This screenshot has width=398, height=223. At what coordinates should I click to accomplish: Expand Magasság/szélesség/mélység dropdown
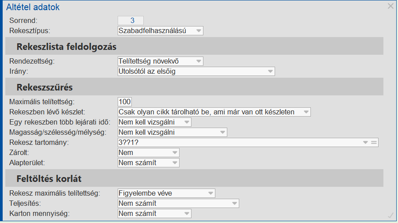pyautogui.click(x=222, y=132)
